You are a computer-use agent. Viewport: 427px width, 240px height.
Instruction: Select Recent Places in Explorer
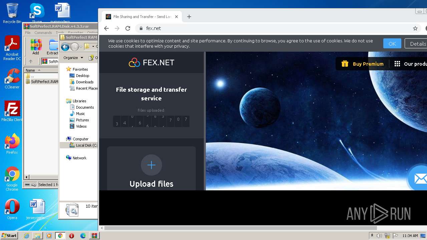[x=84, y=88]
